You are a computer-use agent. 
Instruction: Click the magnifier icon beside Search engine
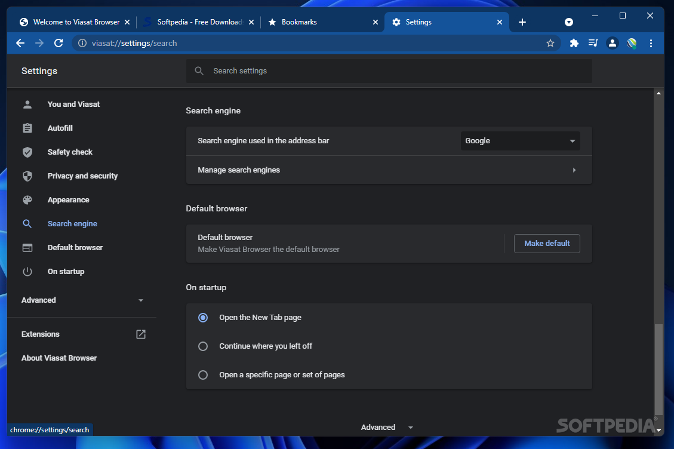(x=27, y=224)
